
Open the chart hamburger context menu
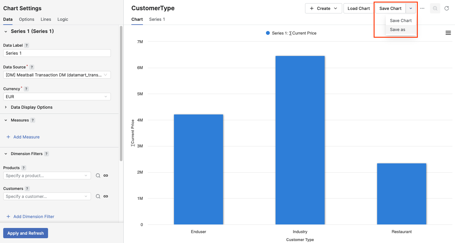click(x=448, y=33)
